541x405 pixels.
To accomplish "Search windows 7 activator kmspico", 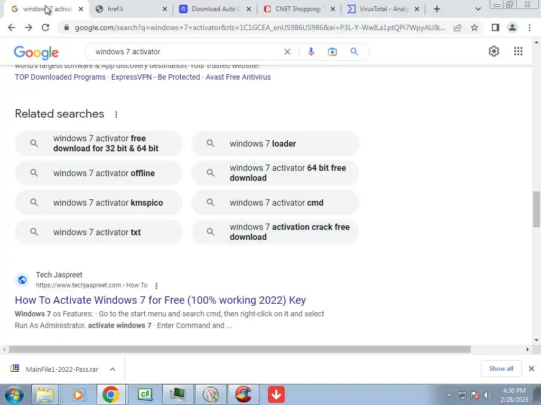I will tap(99, 202).
